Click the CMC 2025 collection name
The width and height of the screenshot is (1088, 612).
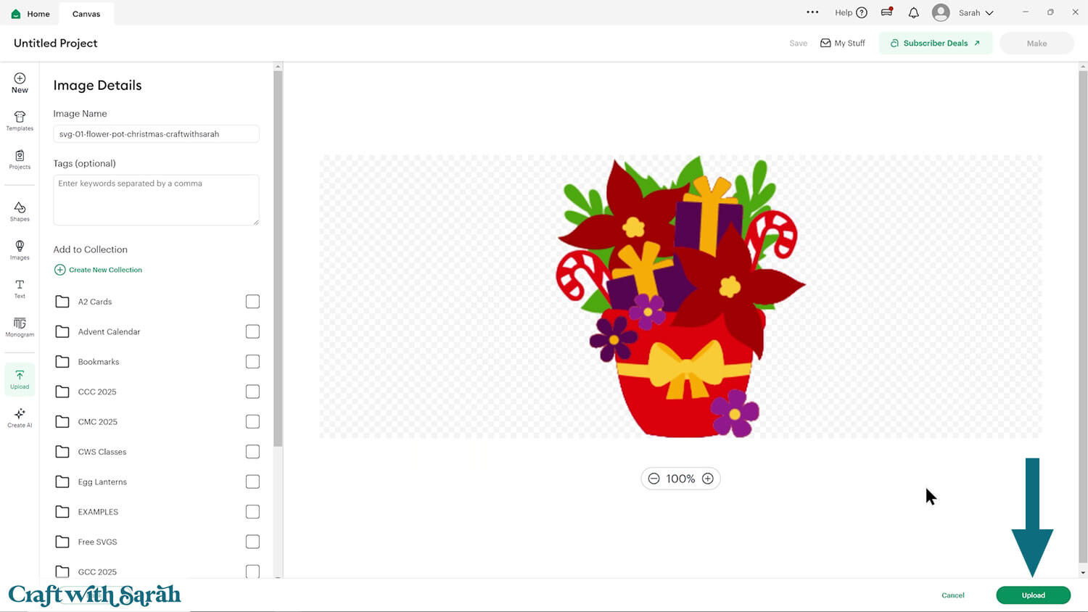pos(97,422)
